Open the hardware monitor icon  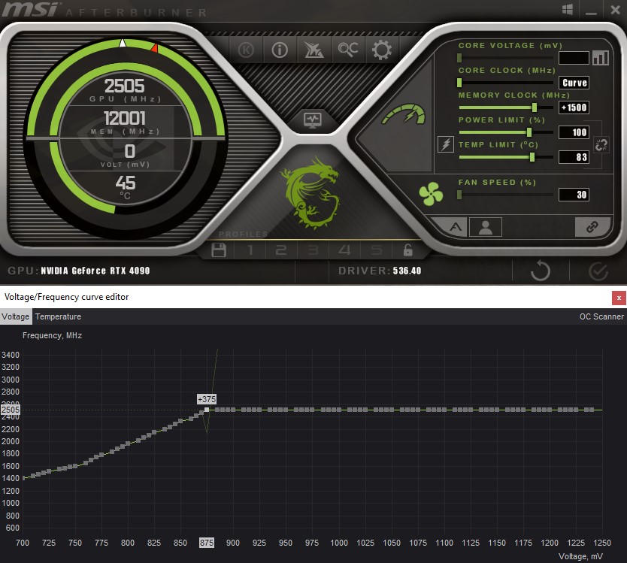(312, 120)
